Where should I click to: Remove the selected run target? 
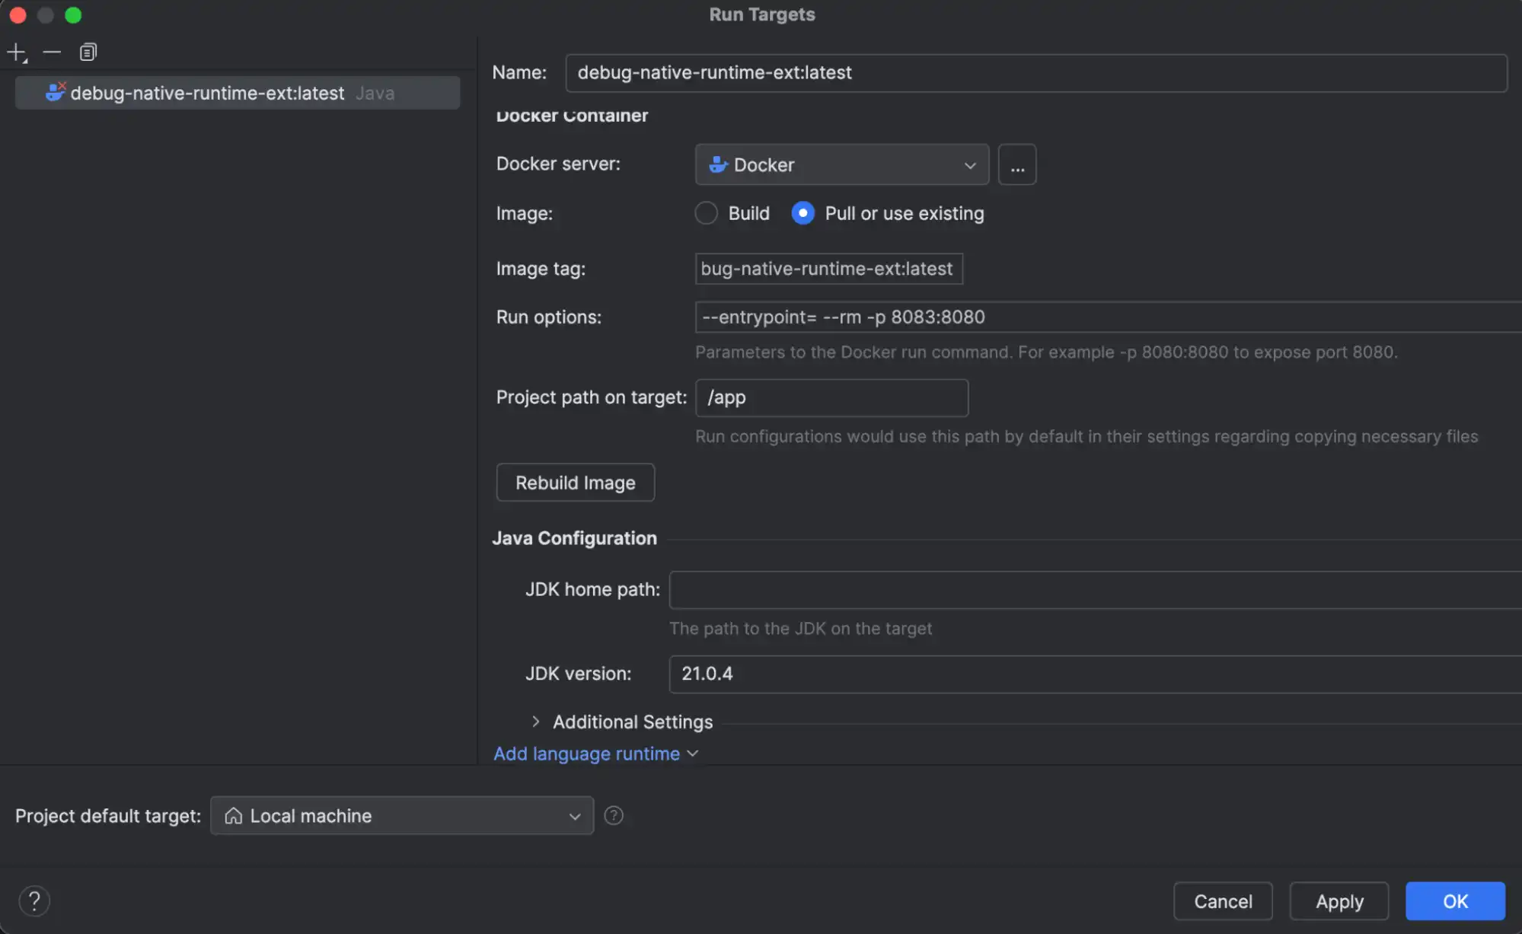point(52,53)
